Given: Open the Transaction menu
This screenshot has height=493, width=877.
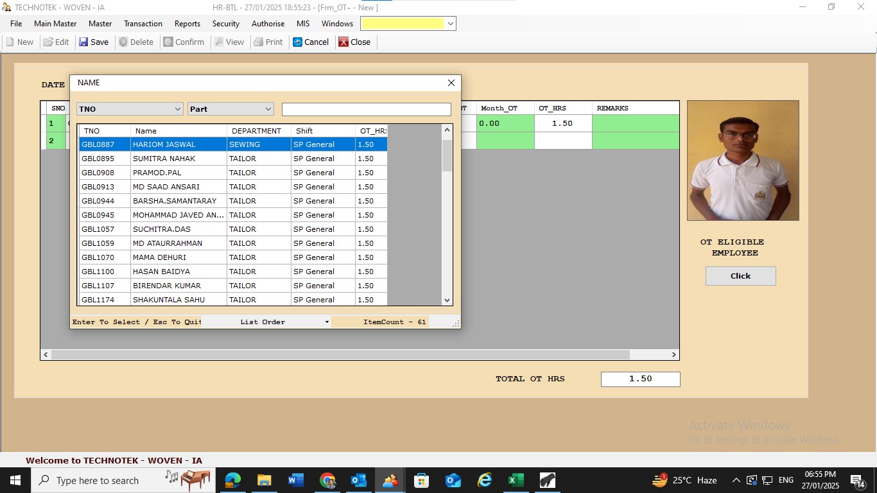Looking at the screenshot, I should coord(143,24).
